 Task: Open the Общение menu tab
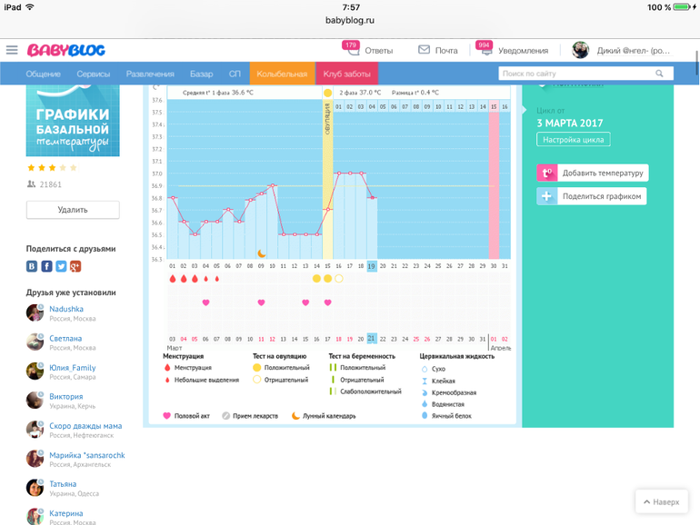(x=44, y=74)
